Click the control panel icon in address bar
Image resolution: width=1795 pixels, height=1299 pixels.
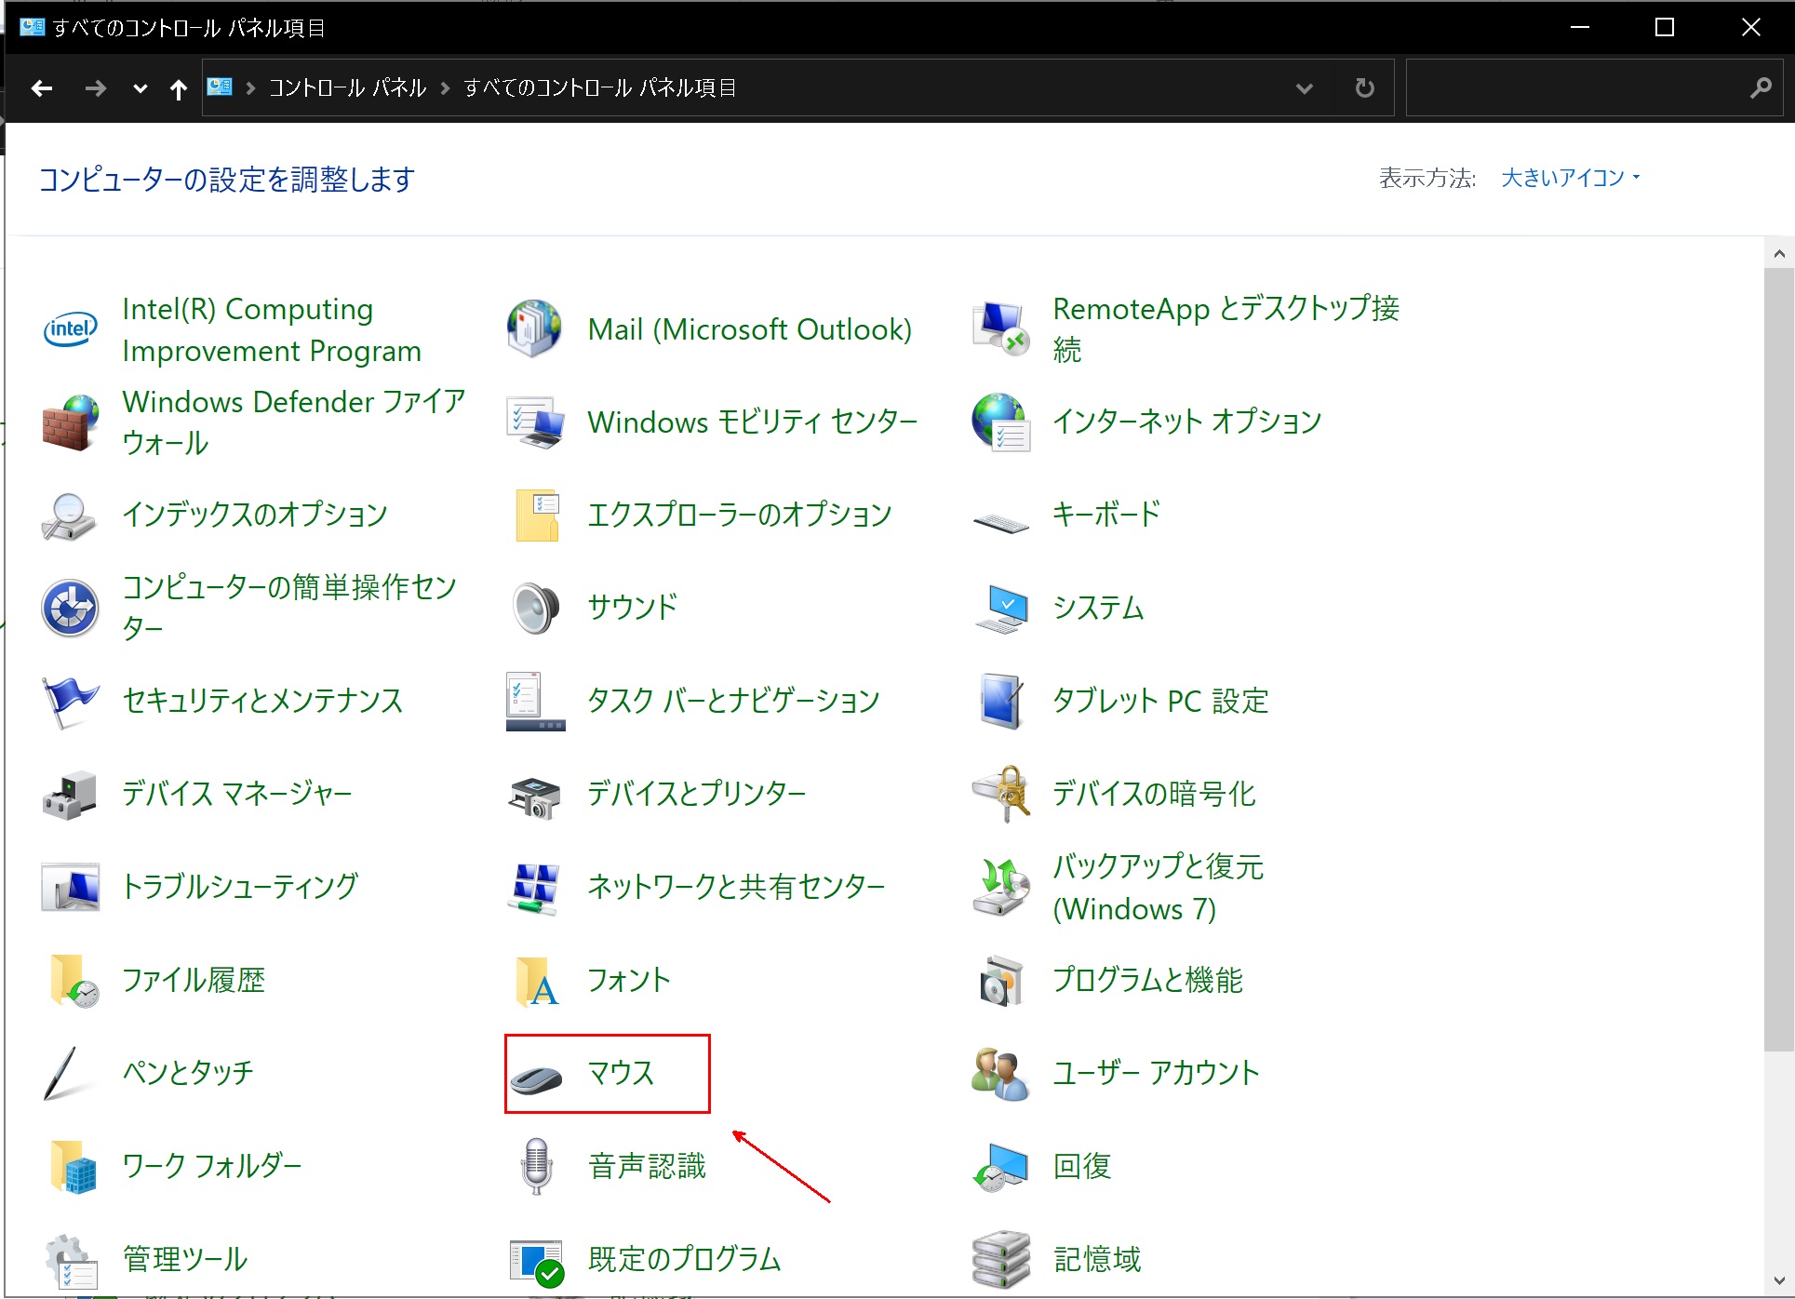pyautogui.click(x=220, y=87)
